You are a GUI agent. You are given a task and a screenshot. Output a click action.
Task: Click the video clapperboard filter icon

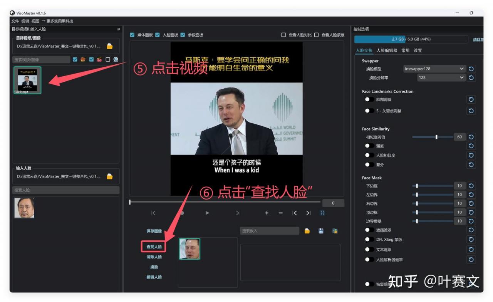pos(99,59)
